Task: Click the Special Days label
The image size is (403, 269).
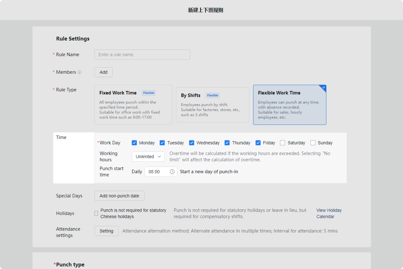Action: tap(69, 196)
